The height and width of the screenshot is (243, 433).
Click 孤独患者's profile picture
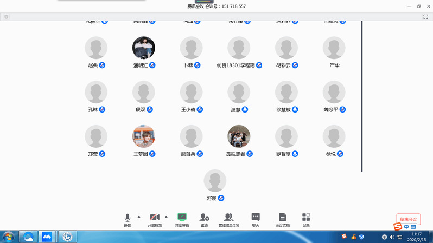tap(239, 136)
